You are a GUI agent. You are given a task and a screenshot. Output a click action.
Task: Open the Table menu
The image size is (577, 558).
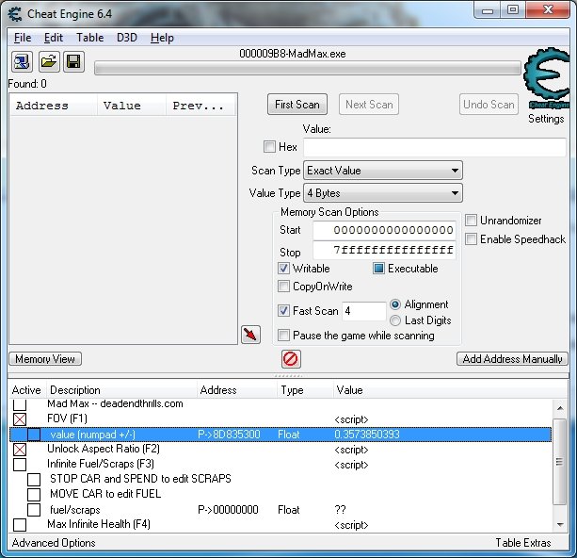point(89,38)
